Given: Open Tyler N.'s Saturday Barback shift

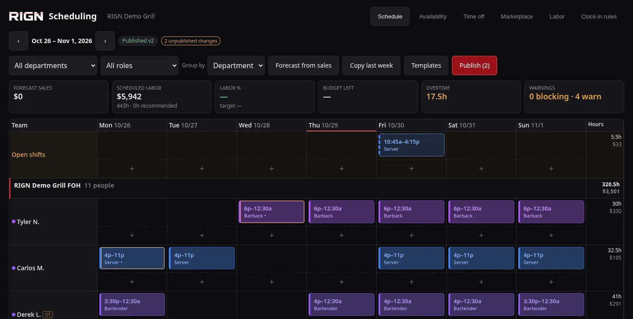Looking at the screenshot, I should pos(481,212).
